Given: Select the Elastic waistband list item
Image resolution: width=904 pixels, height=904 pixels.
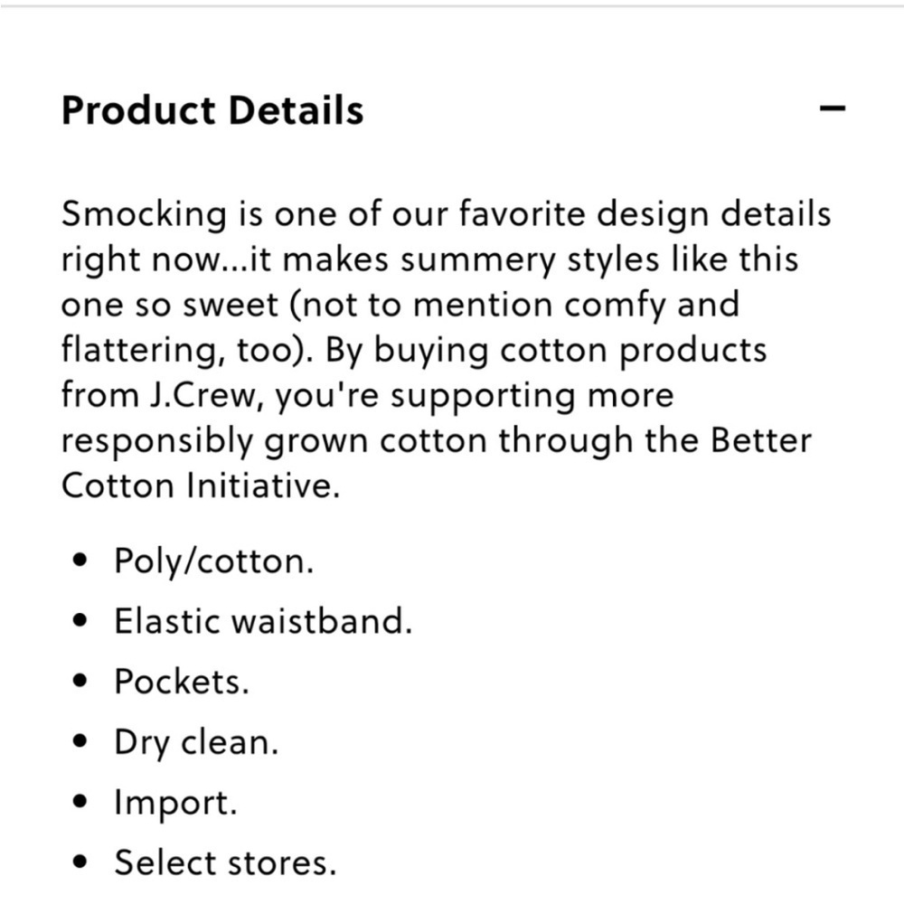Looking at the screenshot, I should (263, 622).
